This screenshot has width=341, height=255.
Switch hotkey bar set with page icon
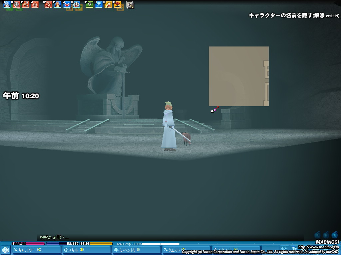click(x=130, y=5)
